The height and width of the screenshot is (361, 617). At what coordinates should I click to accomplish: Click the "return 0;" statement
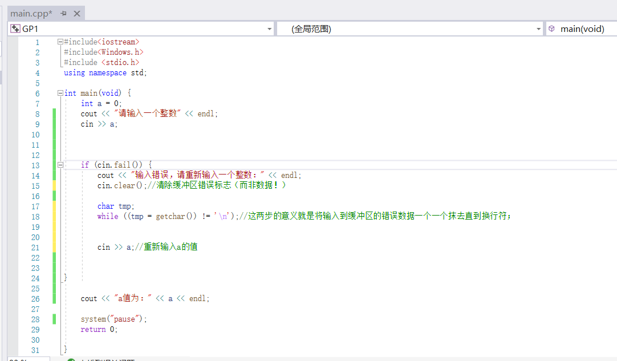tap(99, 330)
